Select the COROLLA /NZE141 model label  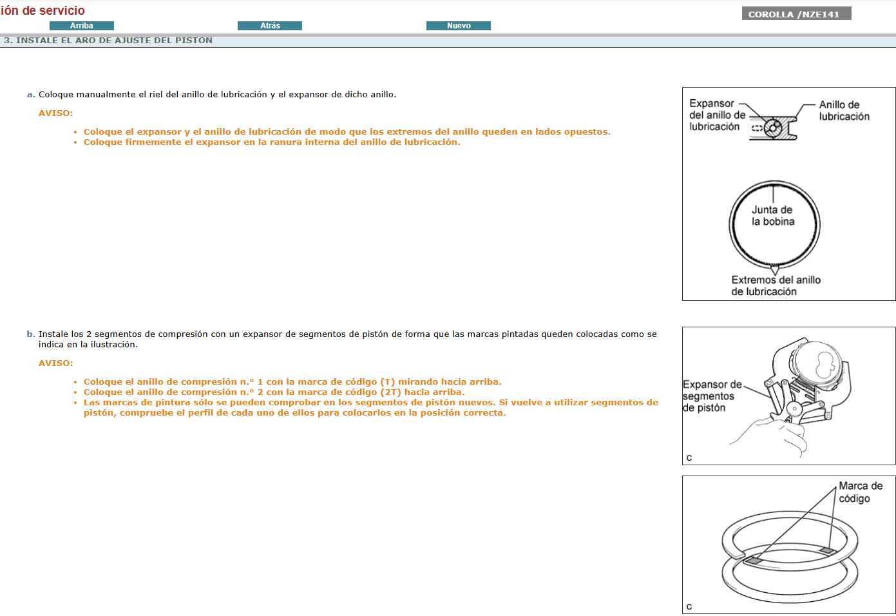(796, 14)
